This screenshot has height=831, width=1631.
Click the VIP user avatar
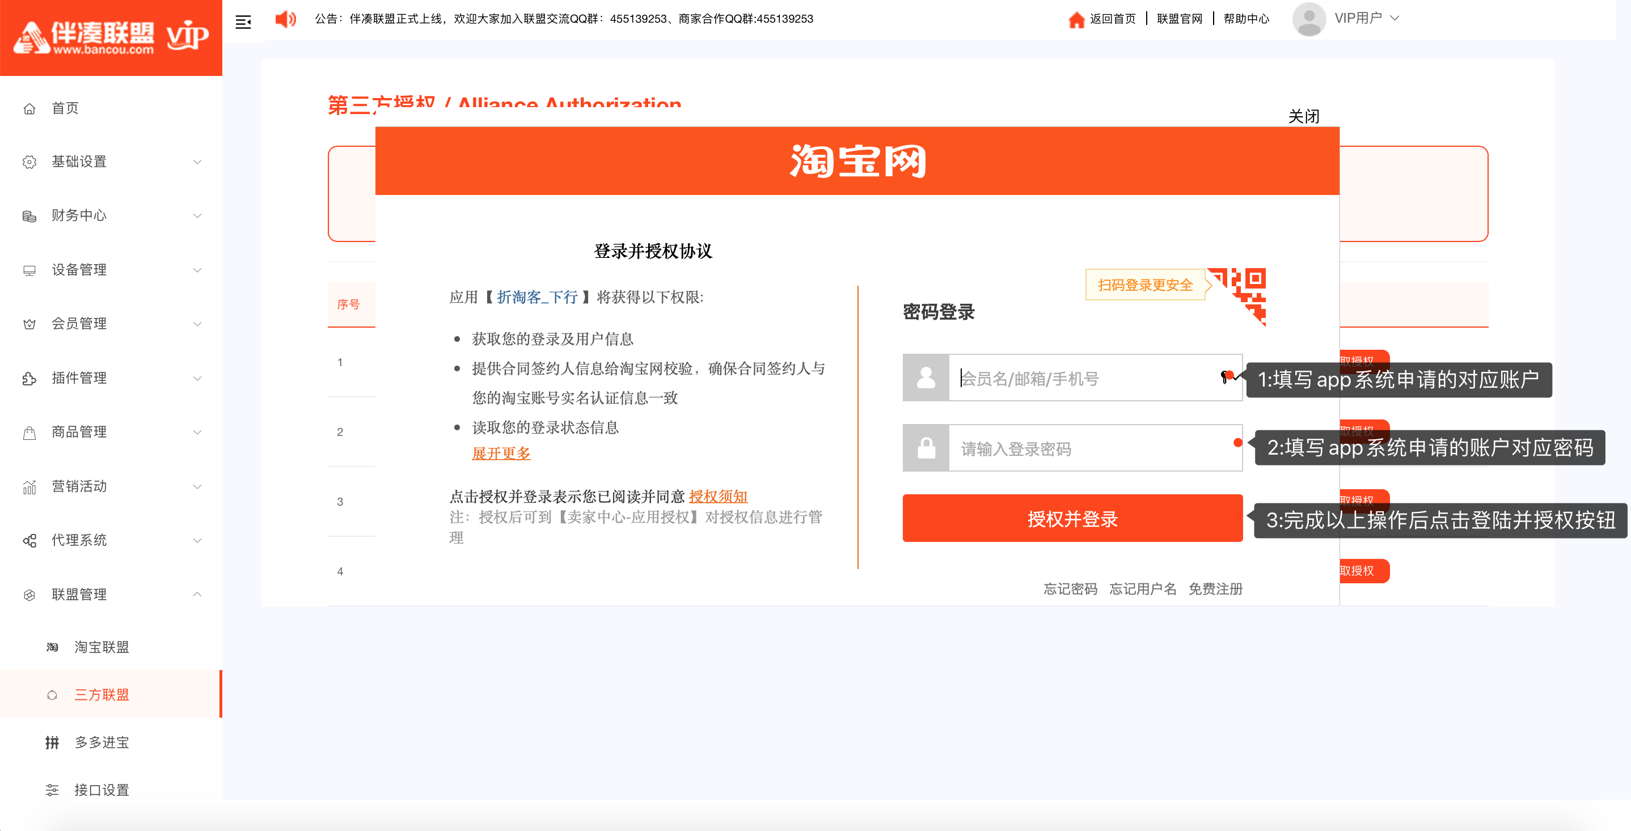(1309, 19)
